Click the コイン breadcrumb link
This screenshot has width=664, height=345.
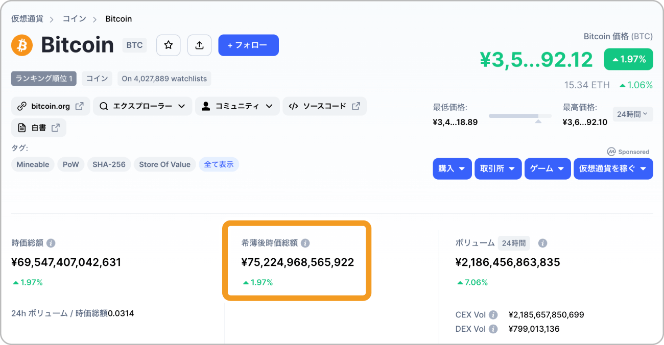(x=74, y=19)
